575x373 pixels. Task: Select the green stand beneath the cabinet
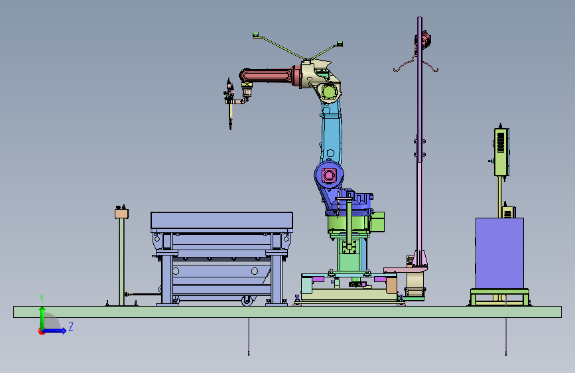[500, 297]
